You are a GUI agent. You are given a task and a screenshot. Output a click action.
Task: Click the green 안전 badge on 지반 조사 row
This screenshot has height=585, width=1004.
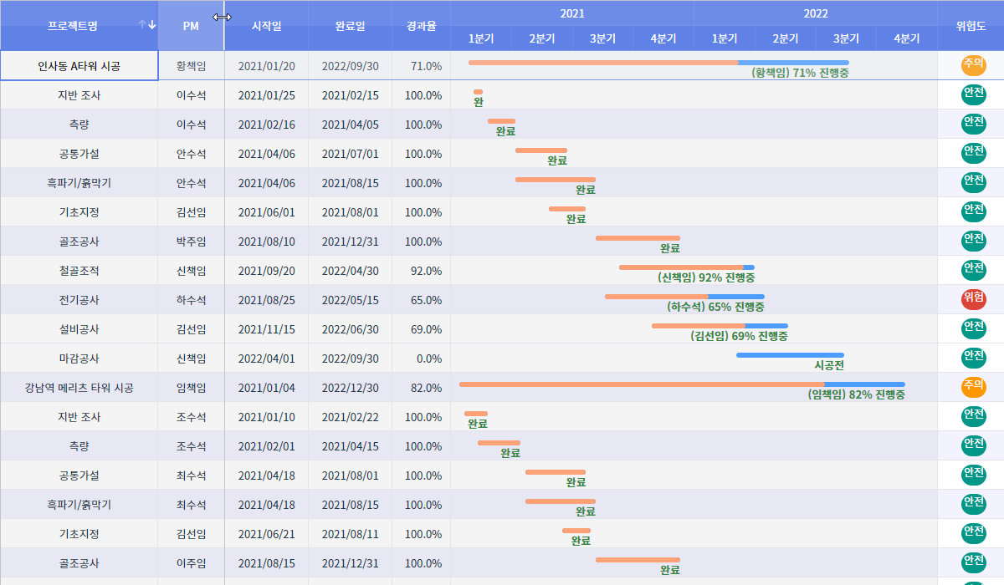click(x=973, y=94)
